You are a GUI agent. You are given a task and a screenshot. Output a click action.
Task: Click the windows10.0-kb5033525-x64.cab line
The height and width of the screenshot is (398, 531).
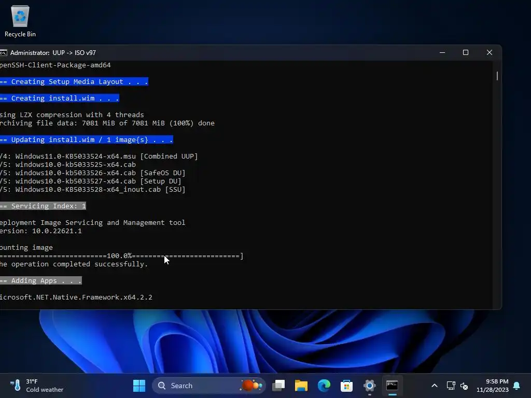[68, 164]
